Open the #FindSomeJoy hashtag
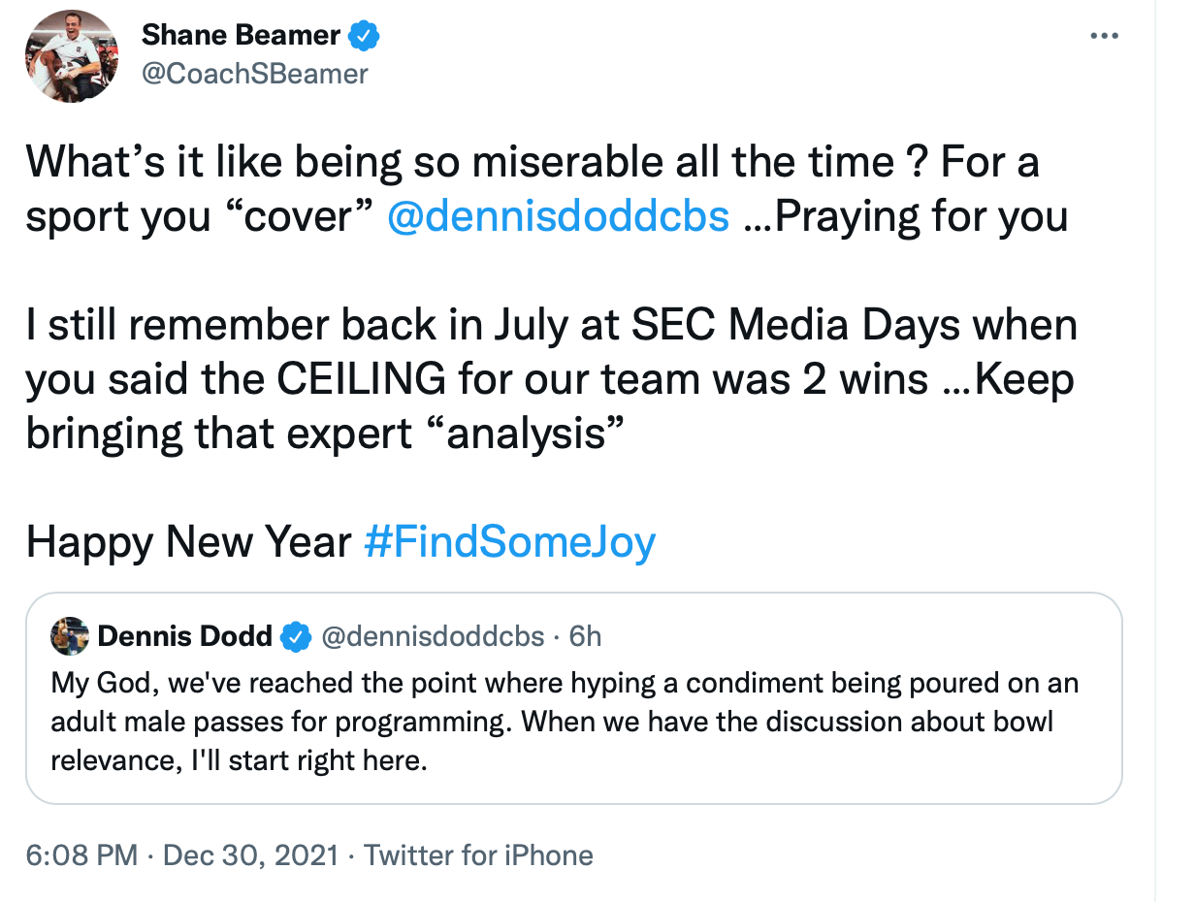Image resolution: width=1195 pixels, height=902 pixels. (509, 542)
